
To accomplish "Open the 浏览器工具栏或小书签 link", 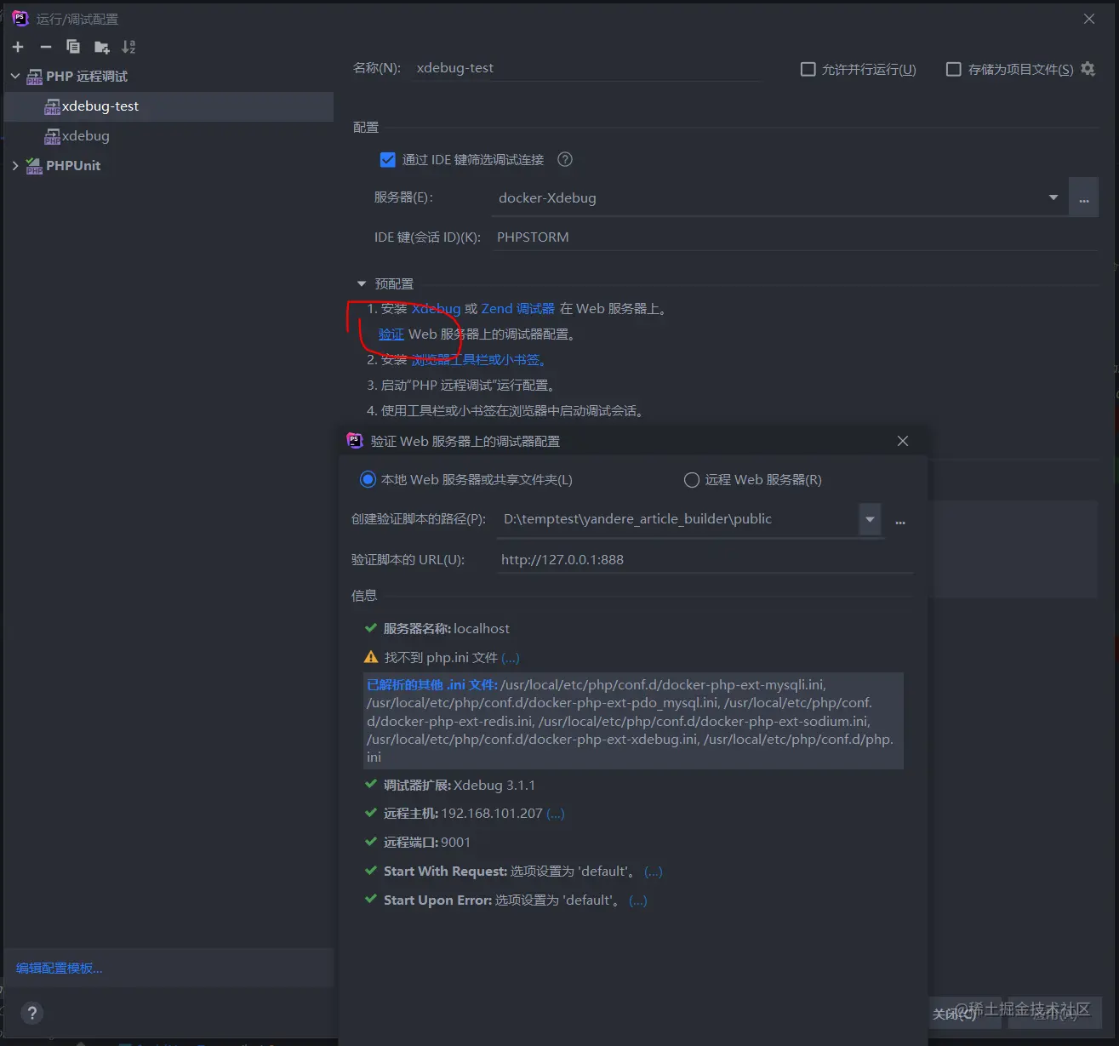I will pyautogui.click(x=478, y=360).
